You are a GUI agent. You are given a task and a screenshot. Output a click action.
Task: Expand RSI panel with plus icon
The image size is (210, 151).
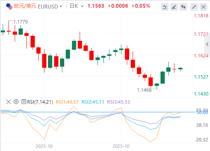point(24,102)
